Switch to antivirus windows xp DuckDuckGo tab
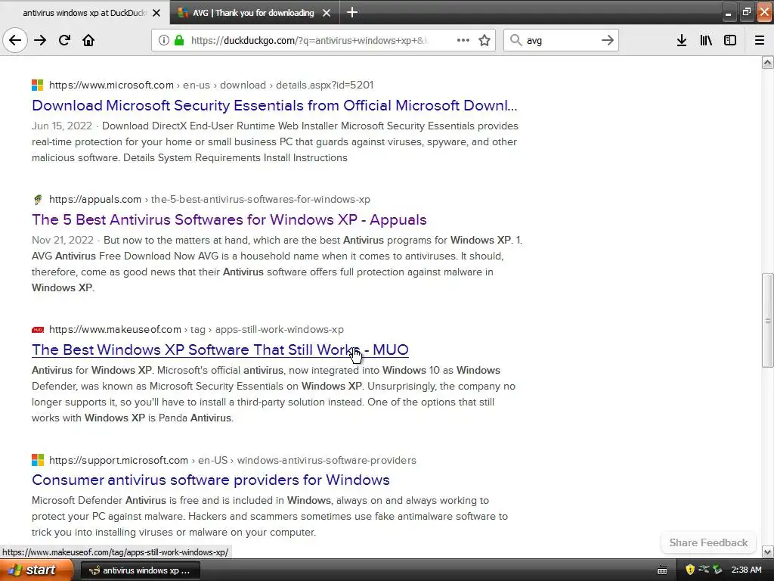The image size is (774, 581). pos(85,13)
